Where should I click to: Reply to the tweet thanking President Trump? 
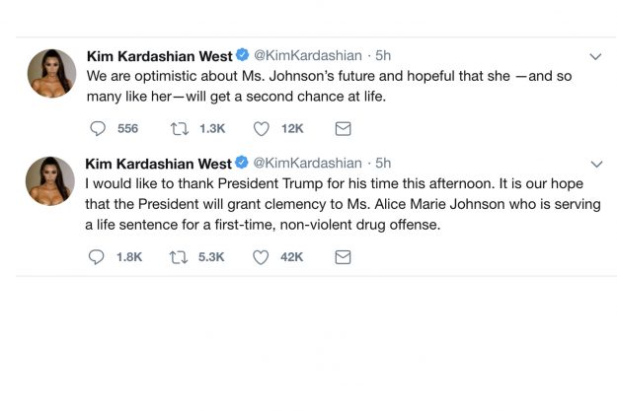[x=97, y=257]
